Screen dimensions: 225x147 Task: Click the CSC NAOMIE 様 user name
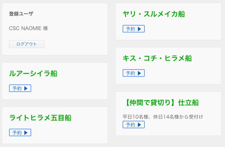coord(28,28)
